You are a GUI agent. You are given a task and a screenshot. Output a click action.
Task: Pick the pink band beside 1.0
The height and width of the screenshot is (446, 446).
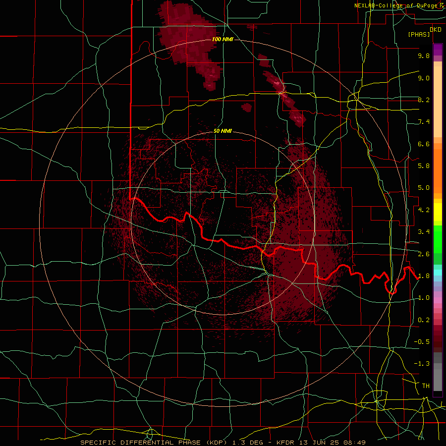[x=438, y=300]
